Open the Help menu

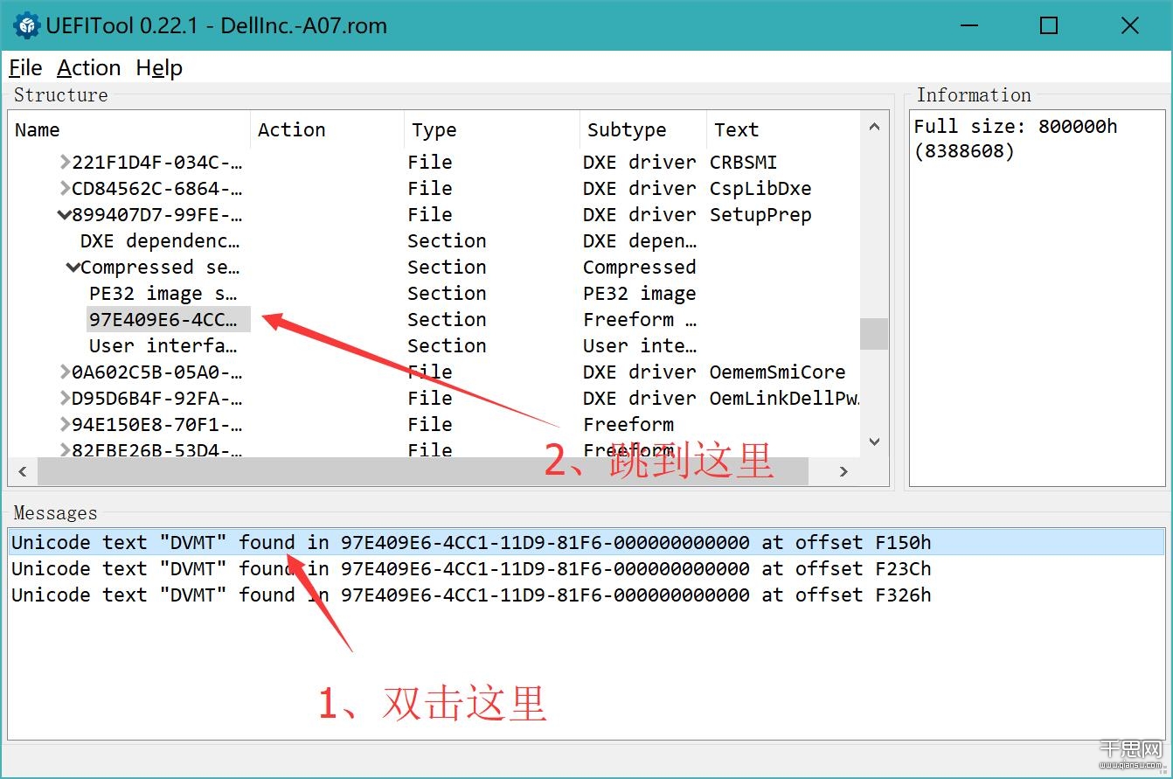[159, 68]
